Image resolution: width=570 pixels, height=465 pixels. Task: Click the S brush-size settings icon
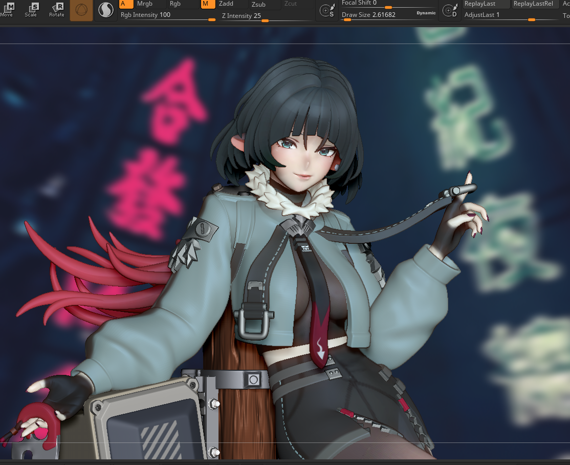pos(327,11)
